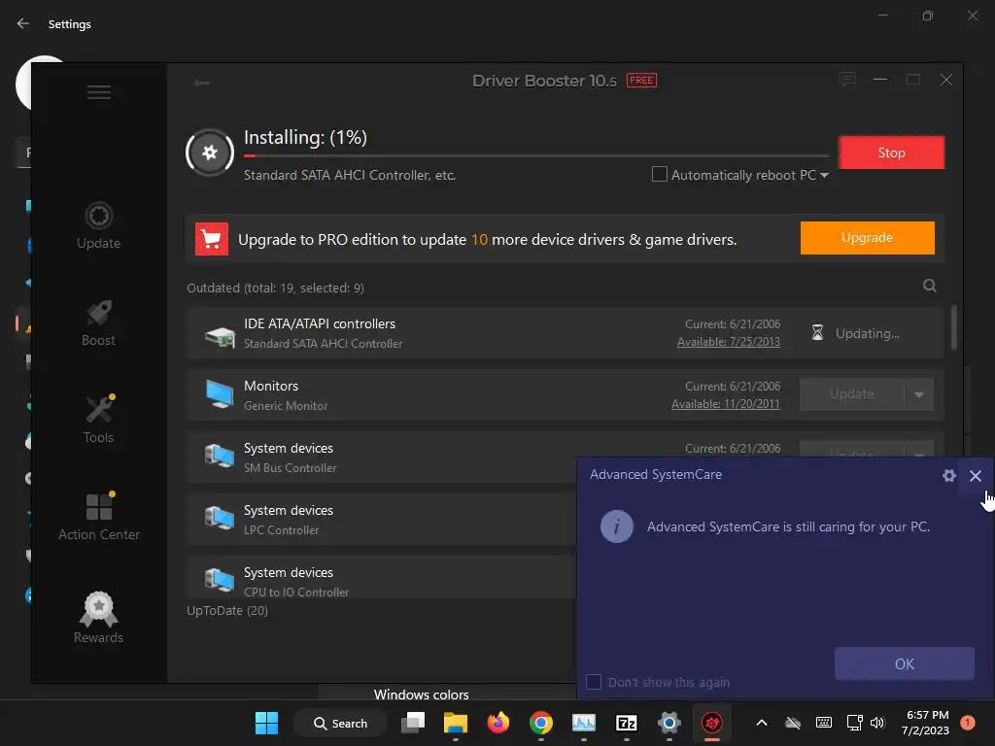995x746 pixels.
Task: Open the Windows Start menu
Action: click(x=266, y=723)
